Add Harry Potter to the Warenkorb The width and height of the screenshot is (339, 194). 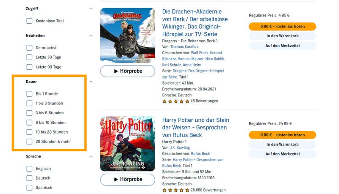pyautogui.click(x=282, y=145)
